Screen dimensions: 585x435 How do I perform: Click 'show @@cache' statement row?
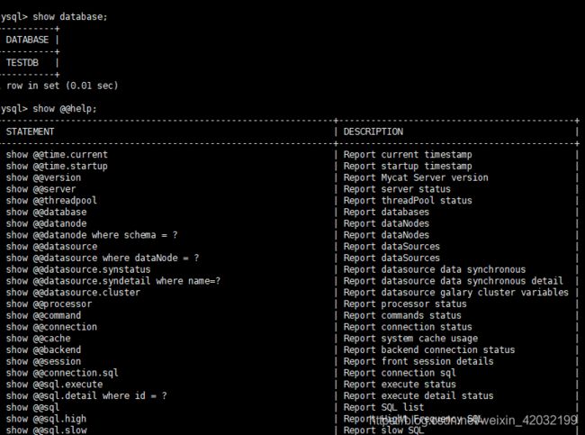[38, 339]
